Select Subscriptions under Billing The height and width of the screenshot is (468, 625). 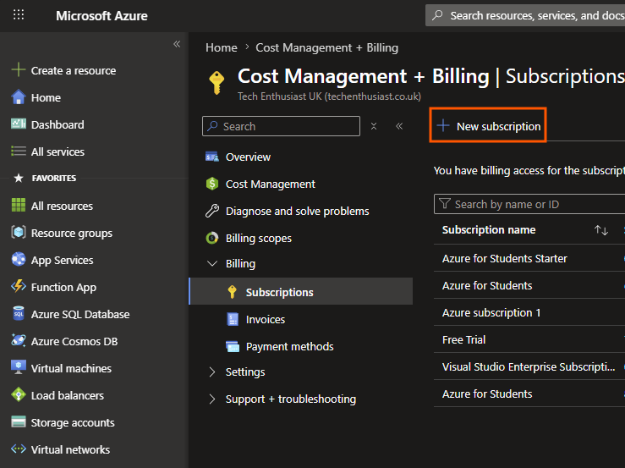point(300,292)
